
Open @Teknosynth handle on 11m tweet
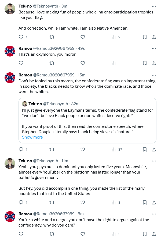click(x=45, y=161)
